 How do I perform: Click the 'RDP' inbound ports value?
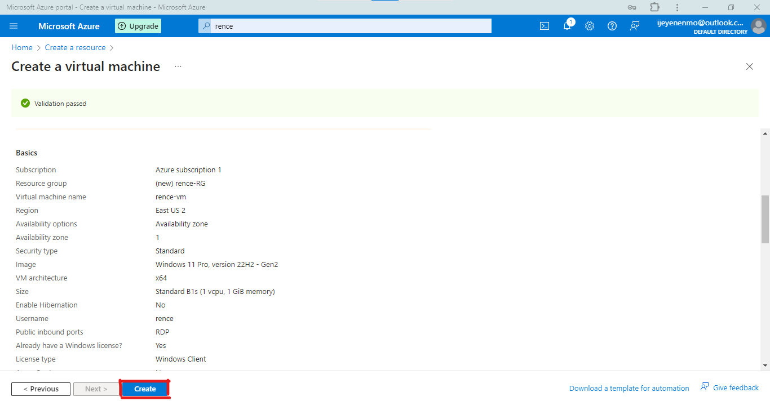(162, 332)
